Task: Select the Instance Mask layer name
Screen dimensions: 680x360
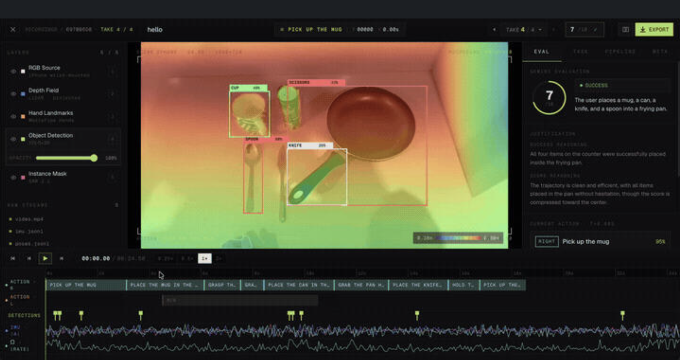Action: point(47,174)
